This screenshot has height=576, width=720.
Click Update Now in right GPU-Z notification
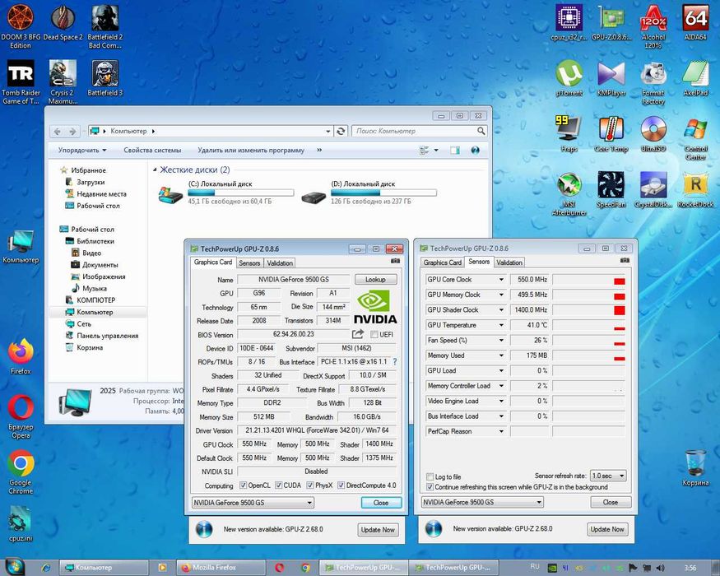click(607, 529)
